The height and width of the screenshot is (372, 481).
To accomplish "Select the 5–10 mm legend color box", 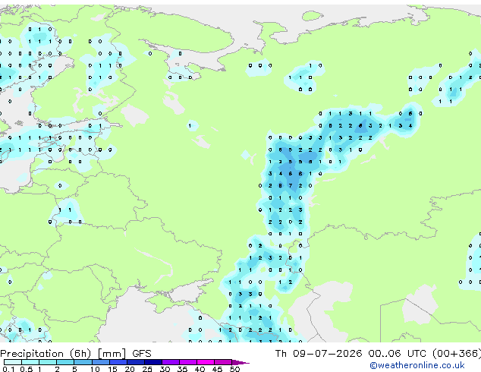I will (x=83, y=362).
